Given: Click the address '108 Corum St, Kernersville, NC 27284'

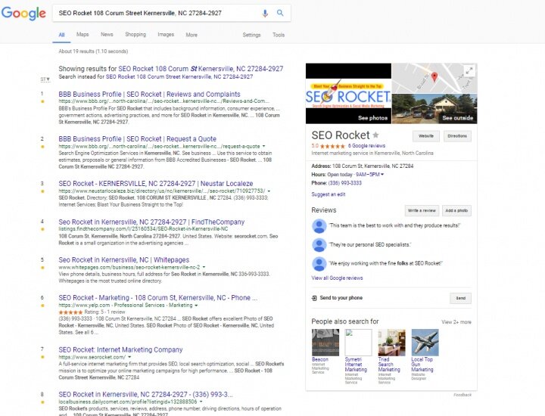Looking at the screenshot, I should (372, 166).
